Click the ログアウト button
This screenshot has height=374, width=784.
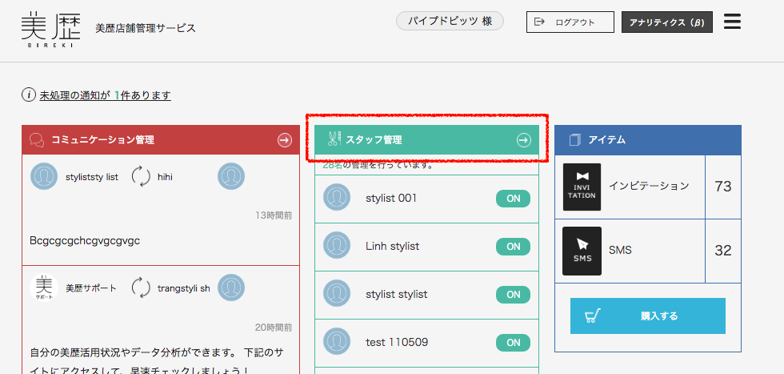click(570, 22)
